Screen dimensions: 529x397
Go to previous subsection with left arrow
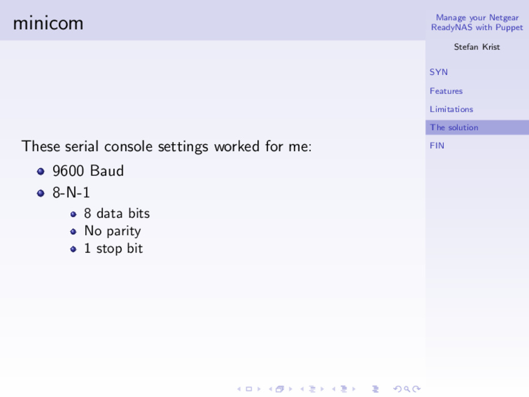(x=302, y=389)
